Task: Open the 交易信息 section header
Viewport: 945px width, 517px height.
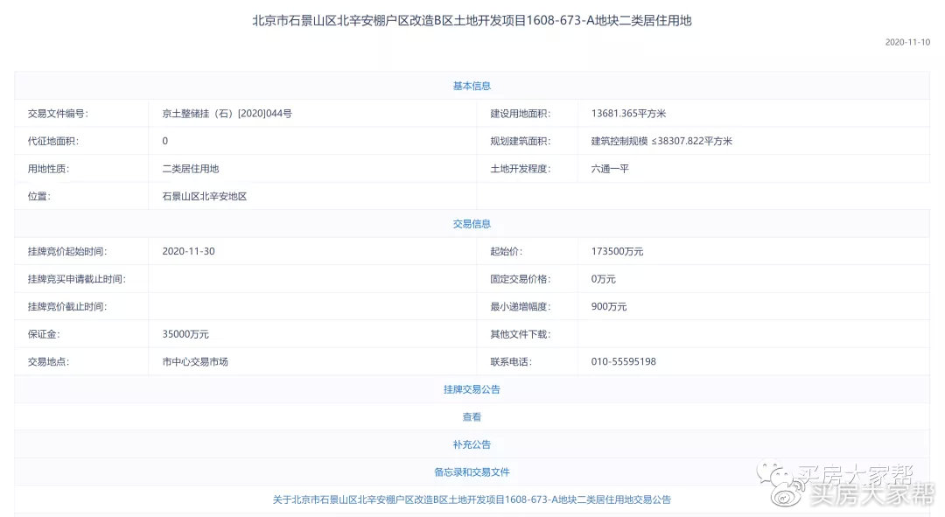Action: (x=472, y=223)
